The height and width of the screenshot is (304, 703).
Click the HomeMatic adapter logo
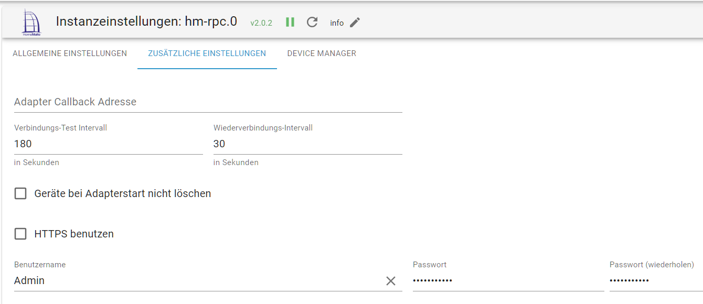coord(31,22)
